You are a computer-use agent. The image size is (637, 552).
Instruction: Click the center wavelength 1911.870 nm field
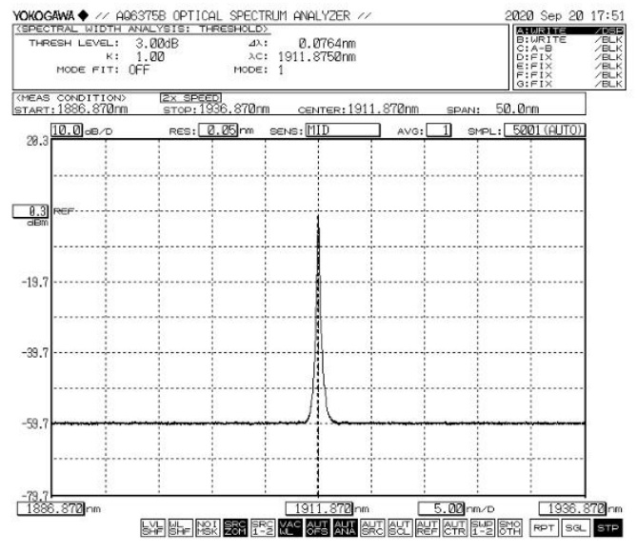(319, 508)
